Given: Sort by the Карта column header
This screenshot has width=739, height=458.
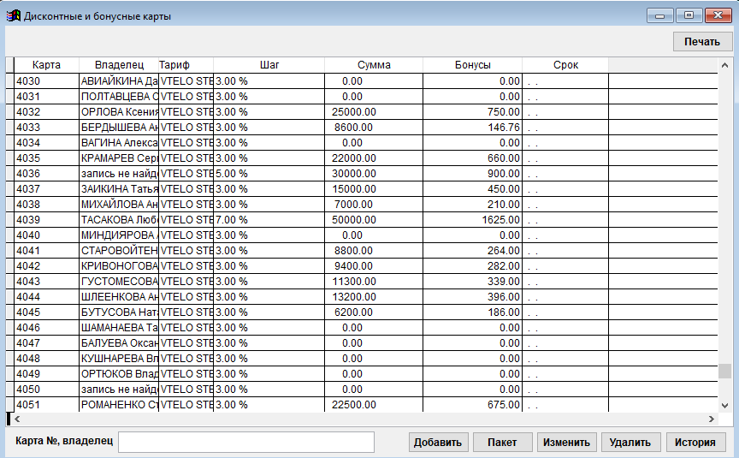Looking at the screenshot, I should (46, 65).
